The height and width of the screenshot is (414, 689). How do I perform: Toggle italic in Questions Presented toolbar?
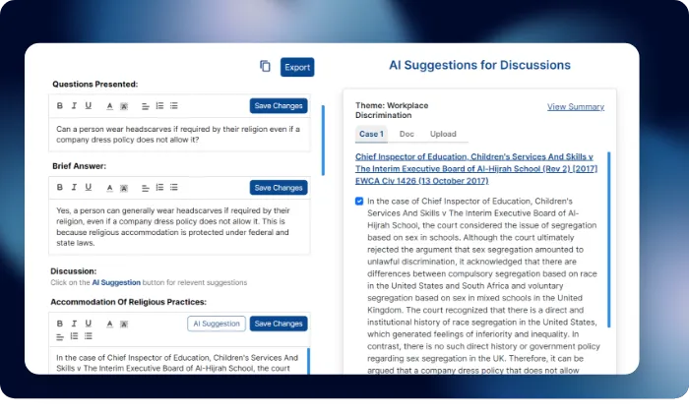74,105
